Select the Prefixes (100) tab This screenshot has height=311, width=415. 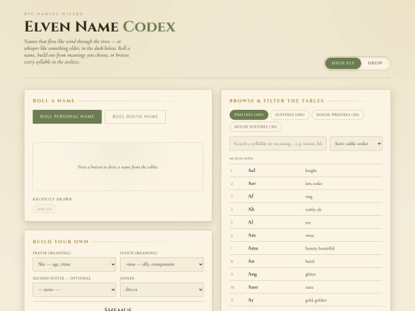(249, 114)
